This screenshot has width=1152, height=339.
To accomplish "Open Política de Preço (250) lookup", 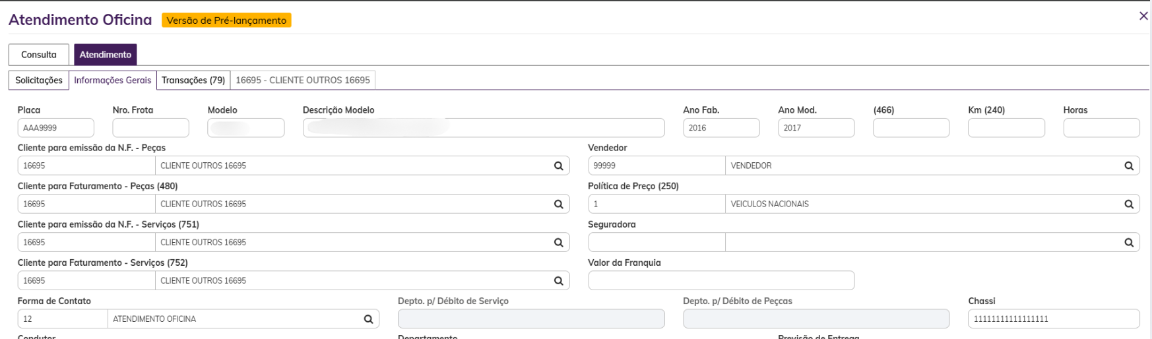I will tap(1129, 204).
